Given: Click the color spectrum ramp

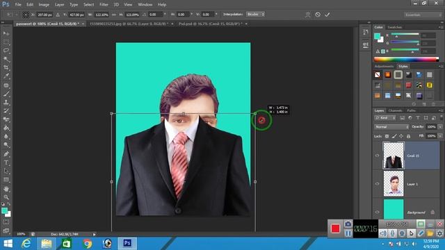Looking at the screenshot, I should click(x=406, y=59).
